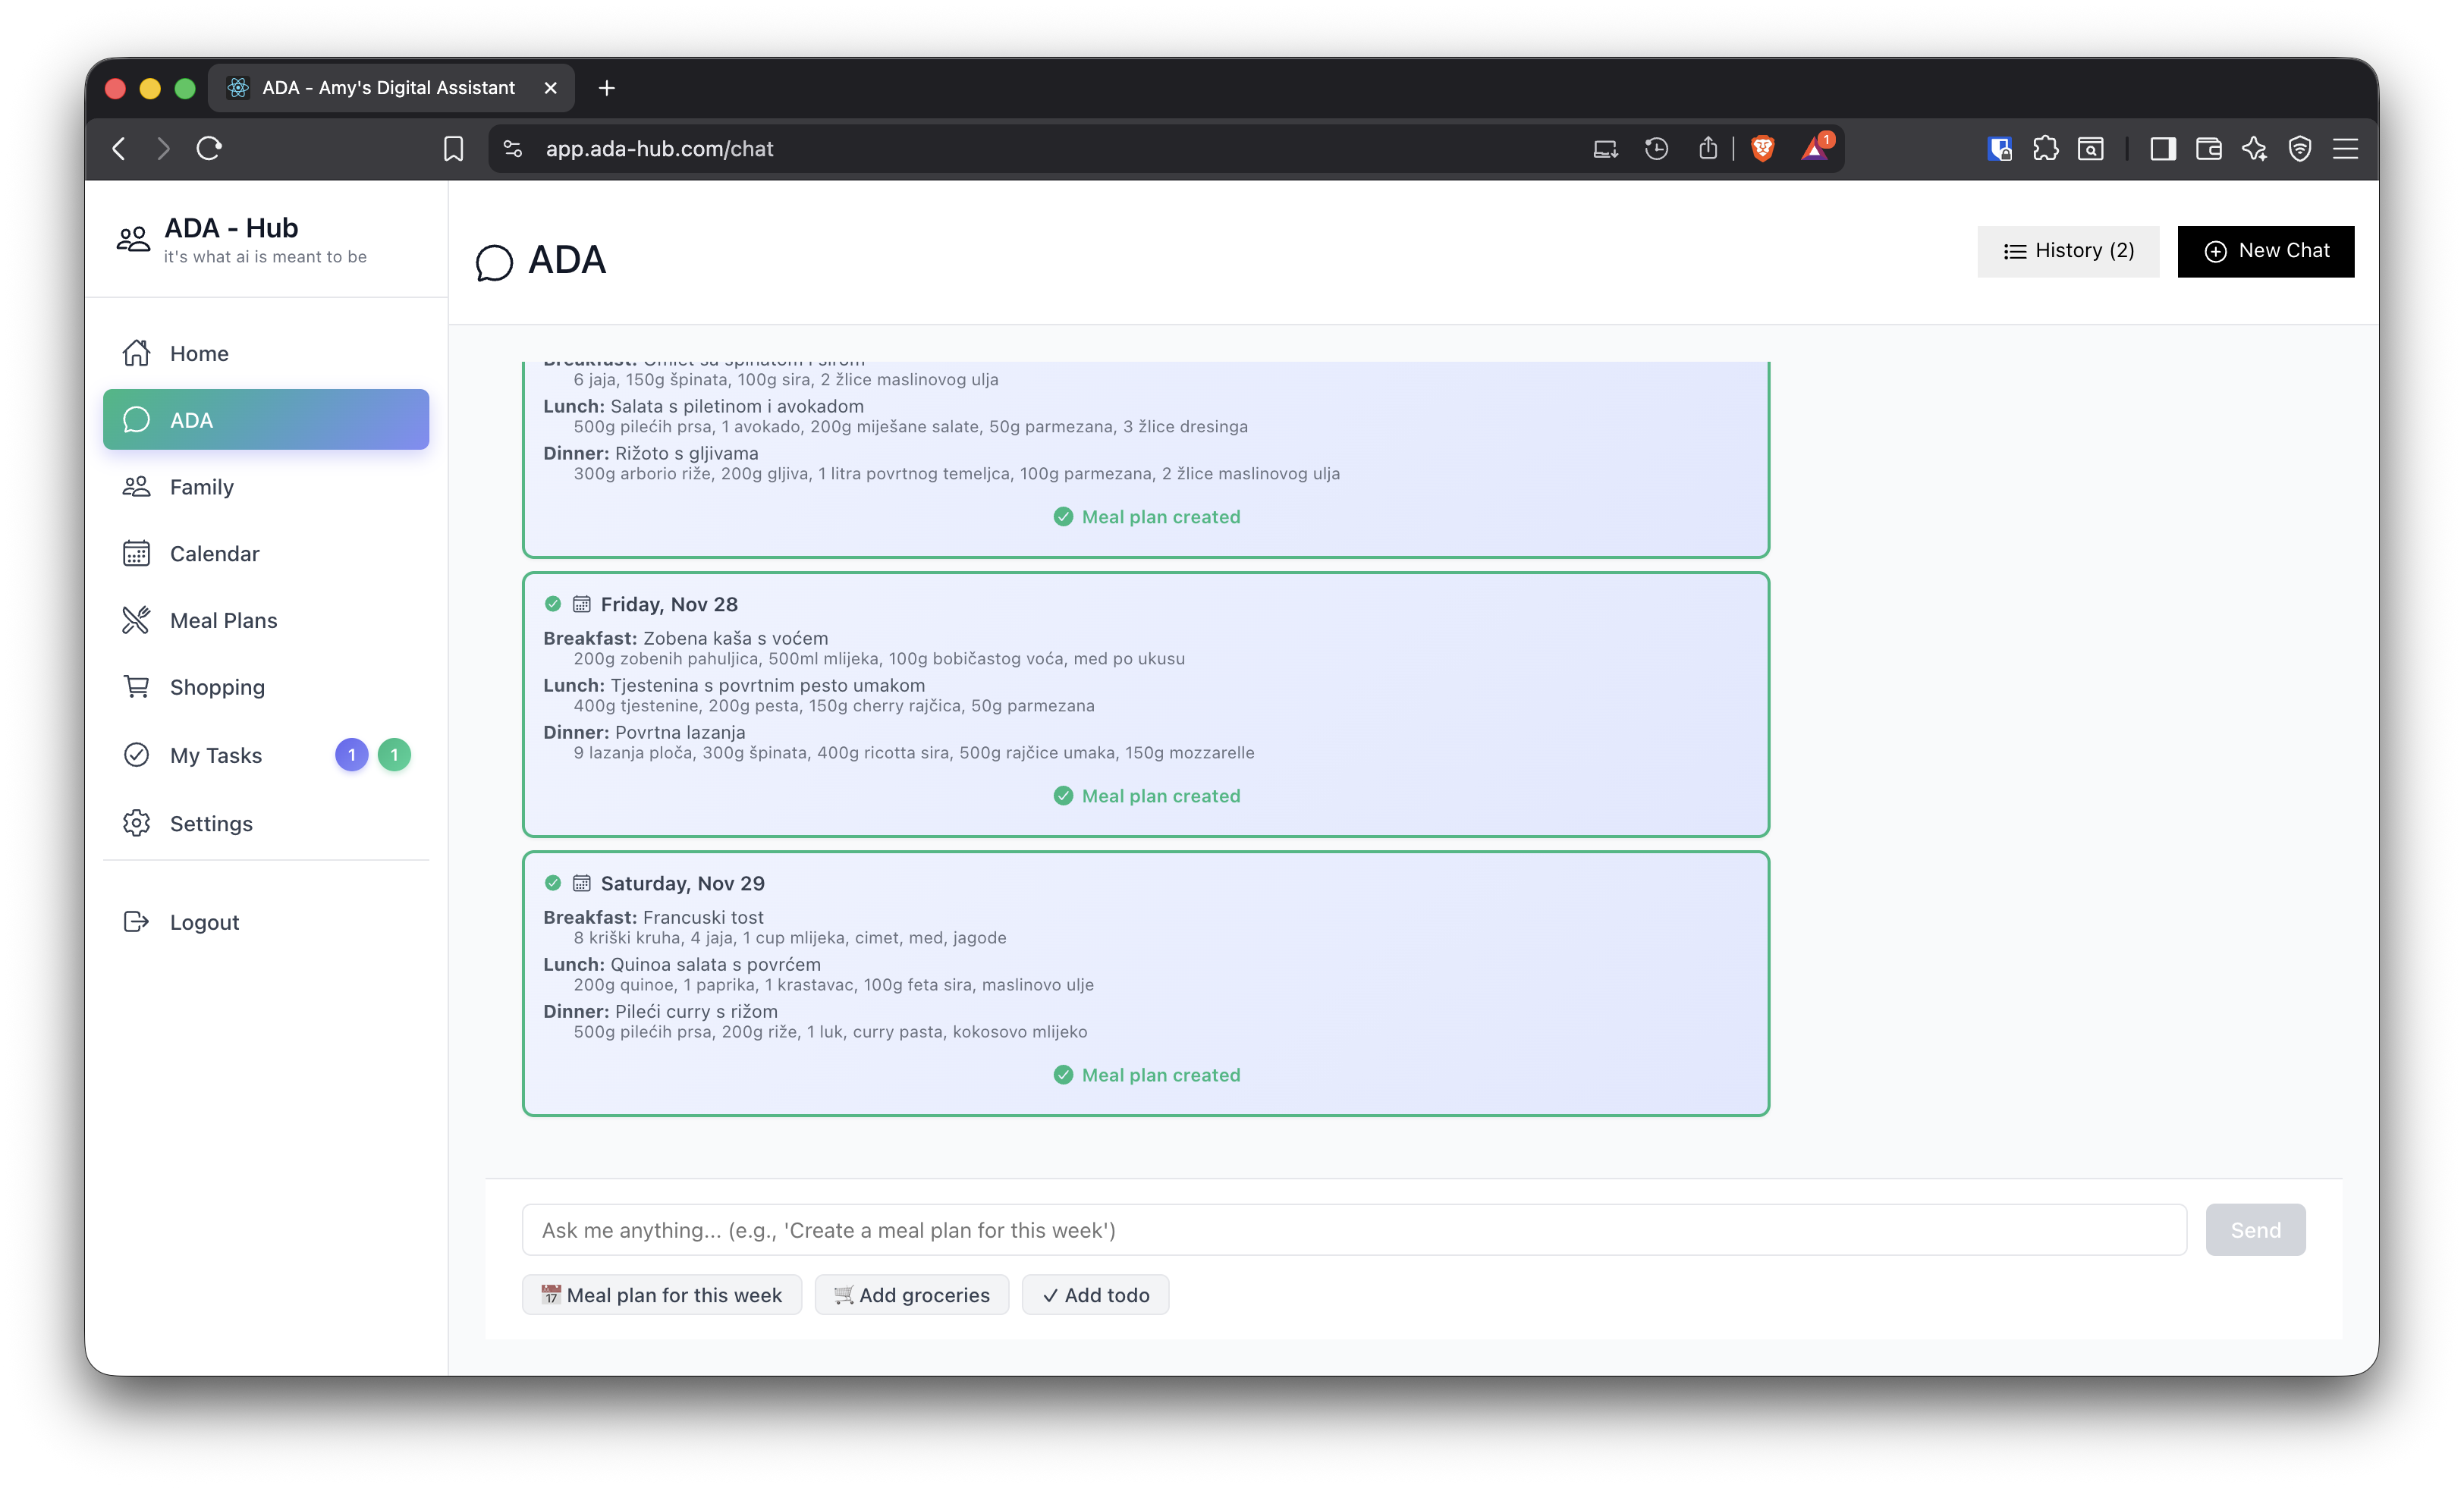Open the browser hamburger menu

pos(2345,149)
